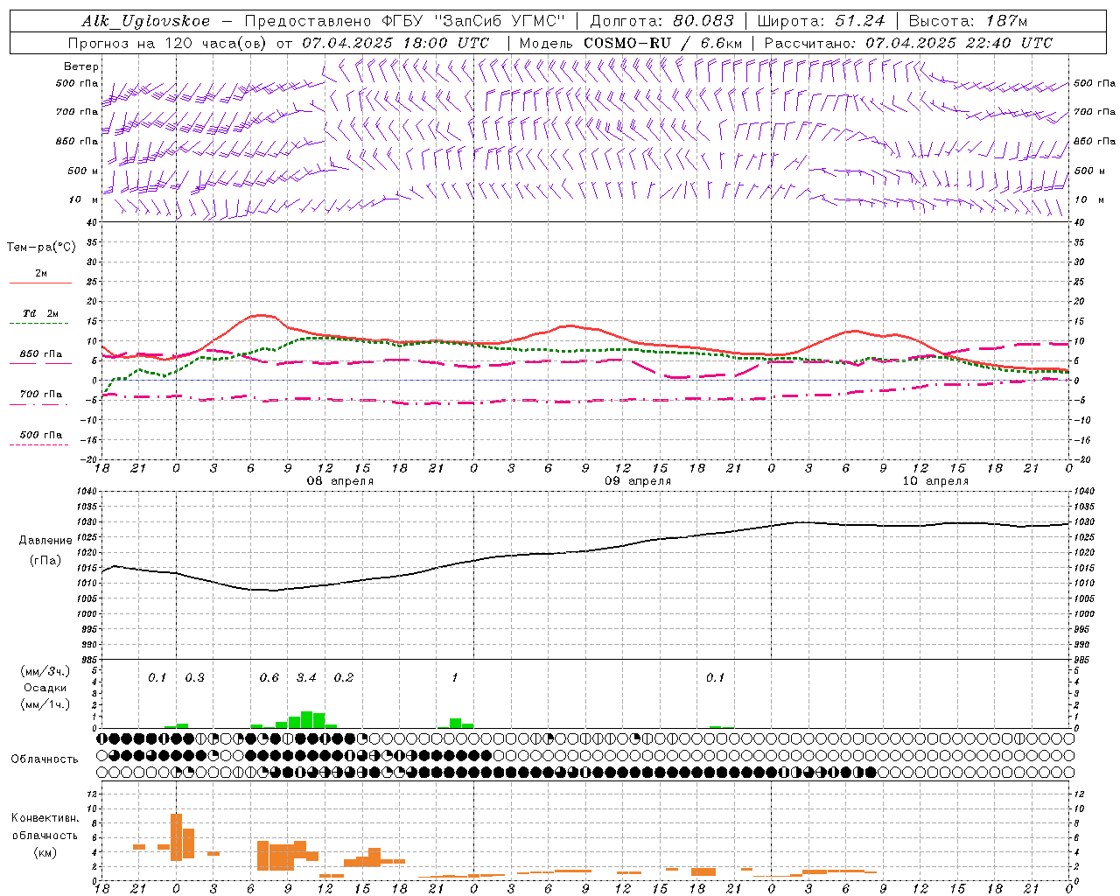
Task: Click the 'Ветер' wind panel label
Action: [x=81, y=66]
